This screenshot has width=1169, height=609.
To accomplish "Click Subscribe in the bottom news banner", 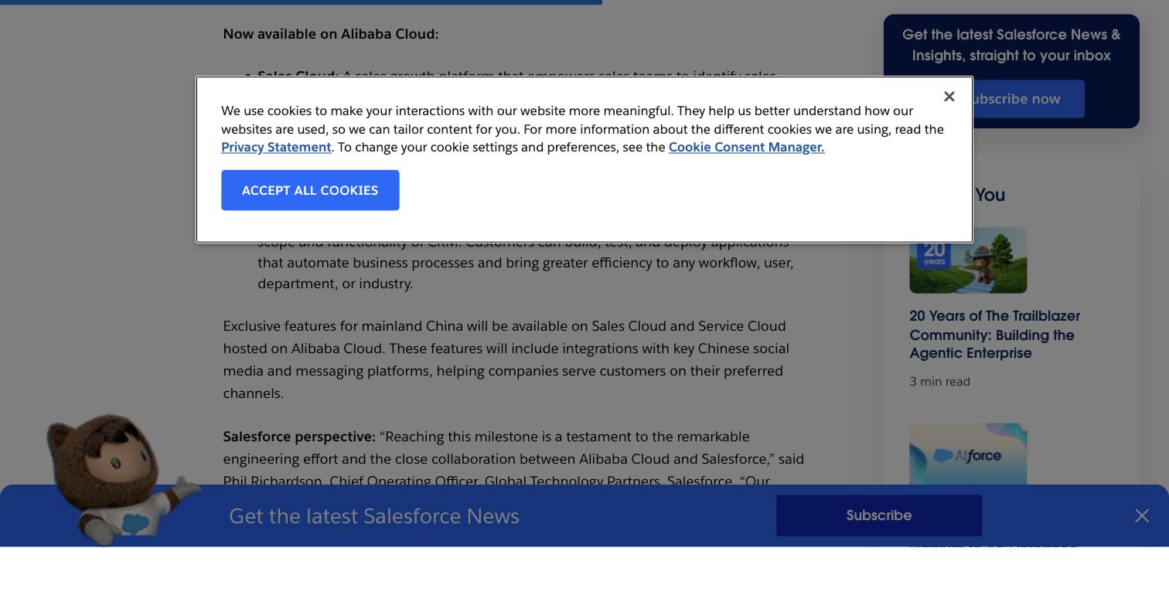I will (x=879, y=515).
